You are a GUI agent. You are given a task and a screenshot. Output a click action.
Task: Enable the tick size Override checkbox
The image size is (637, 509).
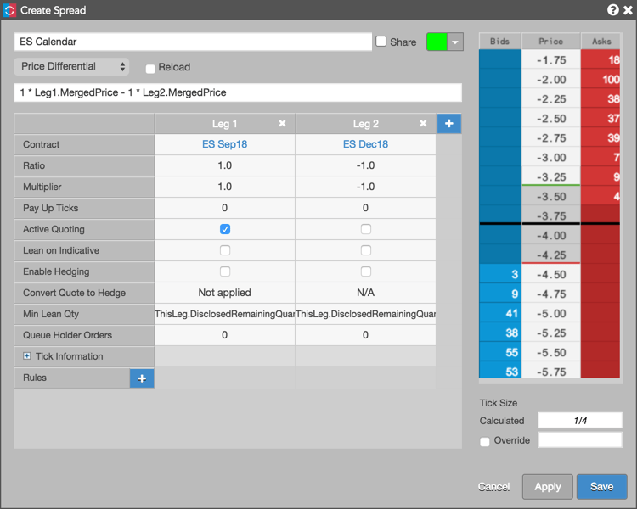pos(485,441)
